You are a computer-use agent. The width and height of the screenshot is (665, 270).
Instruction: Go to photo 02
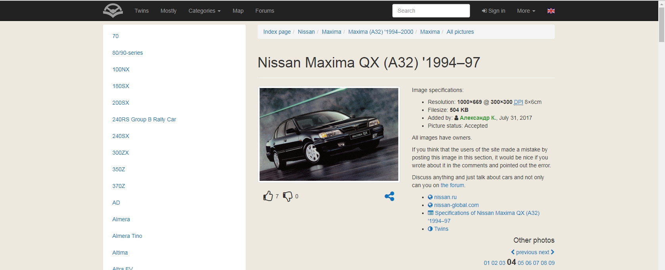494,263
